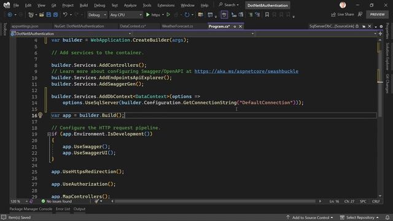Image resolution: width=393 pixels, height=221 pixels.
Task: Click the highlighted boxed toolbar icon
Action: pyautogui.click(x=224, y=15)
